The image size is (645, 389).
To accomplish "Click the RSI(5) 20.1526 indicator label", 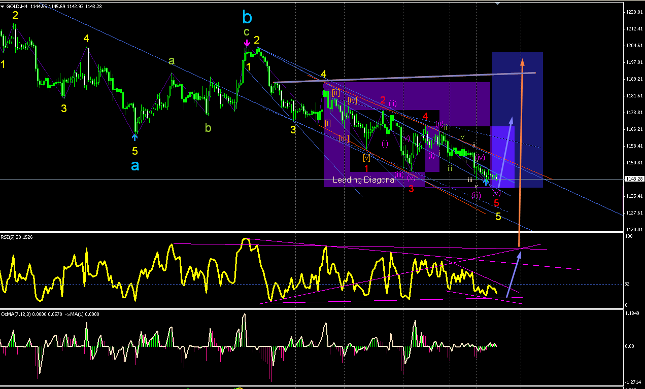I will click(17, 236).
